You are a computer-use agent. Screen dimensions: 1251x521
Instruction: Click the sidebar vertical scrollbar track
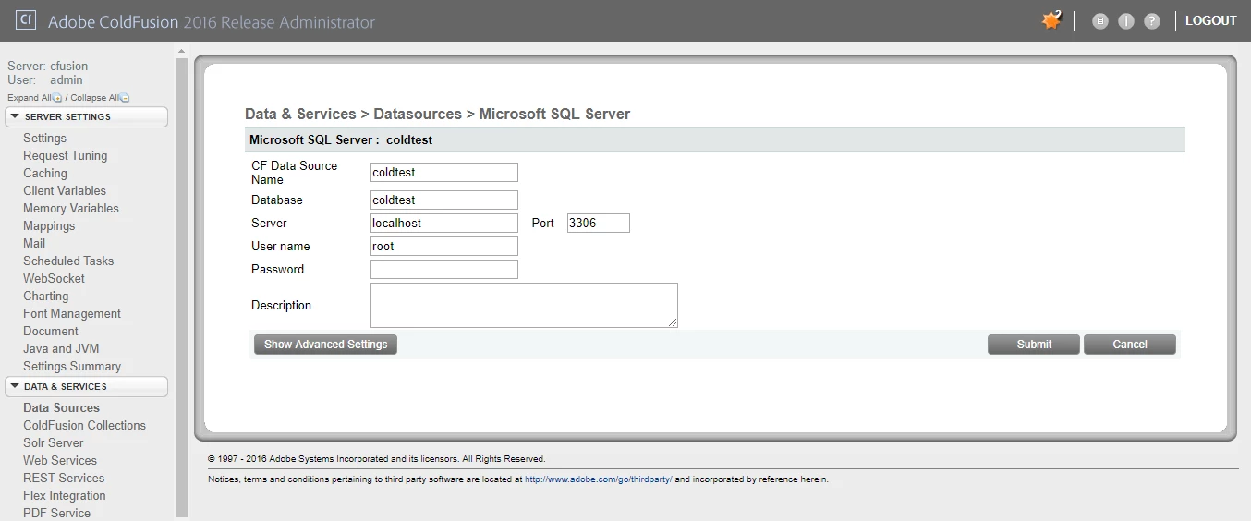[x=181, y=287]
